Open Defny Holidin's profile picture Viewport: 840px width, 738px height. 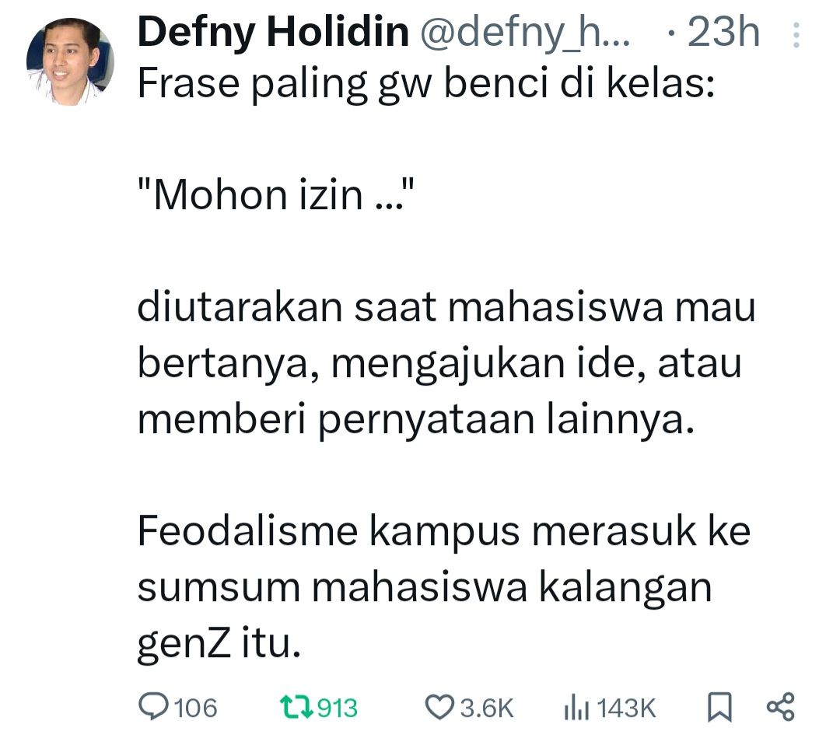pyautogui.click(x=70, y=61)
